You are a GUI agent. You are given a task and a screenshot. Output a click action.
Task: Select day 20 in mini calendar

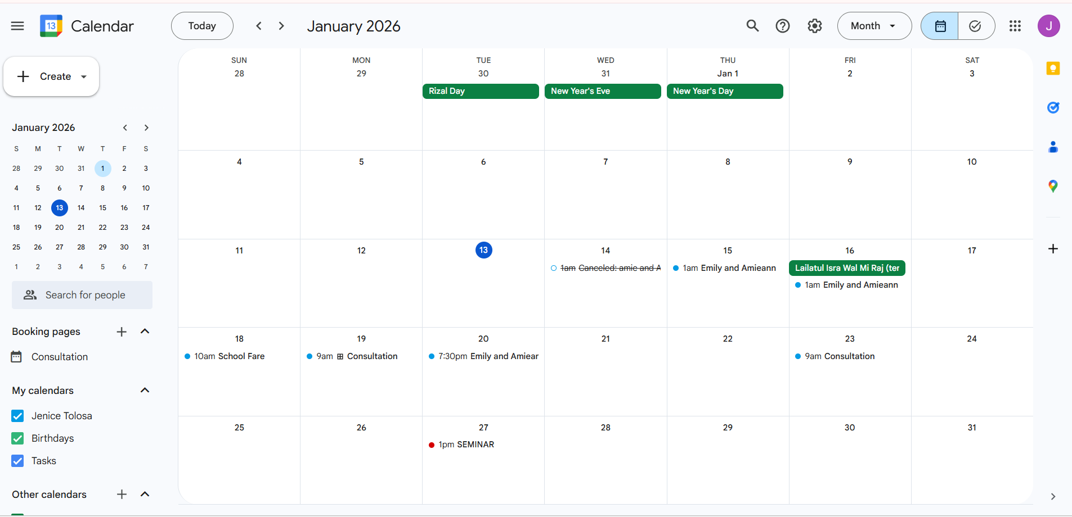60,228
